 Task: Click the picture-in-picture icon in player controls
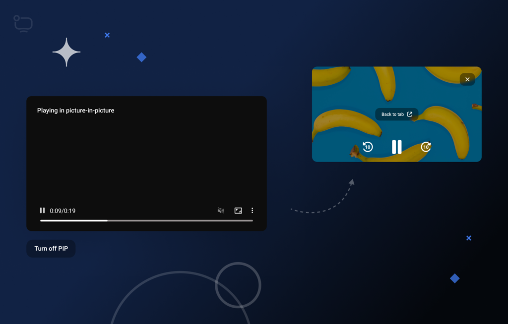pyautogui.click(x=238, y=211)
